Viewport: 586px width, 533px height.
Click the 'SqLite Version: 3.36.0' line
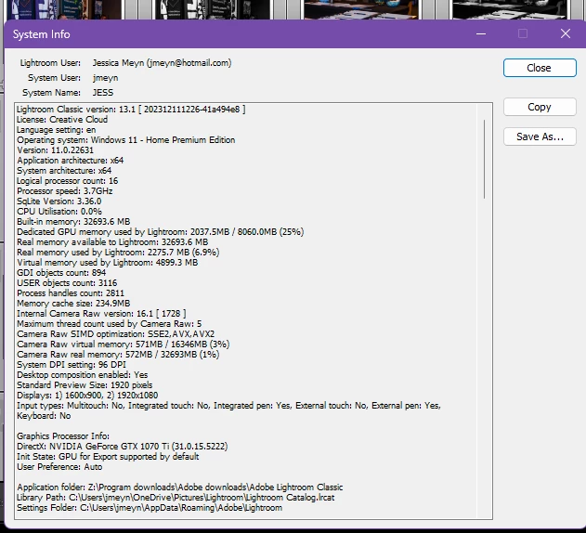pos(59,201)
